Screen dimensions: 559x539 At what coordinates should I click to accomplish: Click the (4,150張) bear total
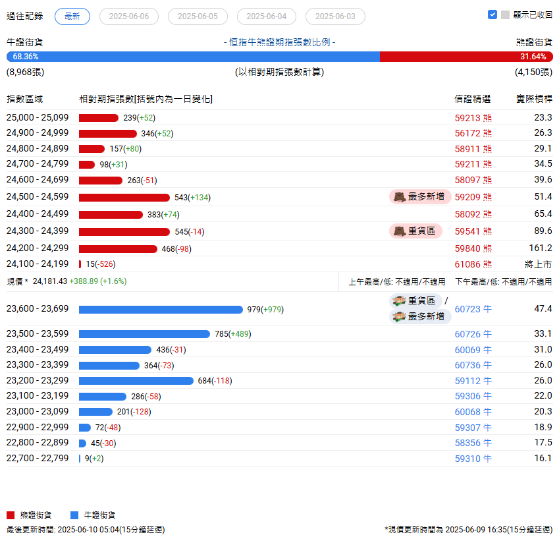tap(534, 72)
